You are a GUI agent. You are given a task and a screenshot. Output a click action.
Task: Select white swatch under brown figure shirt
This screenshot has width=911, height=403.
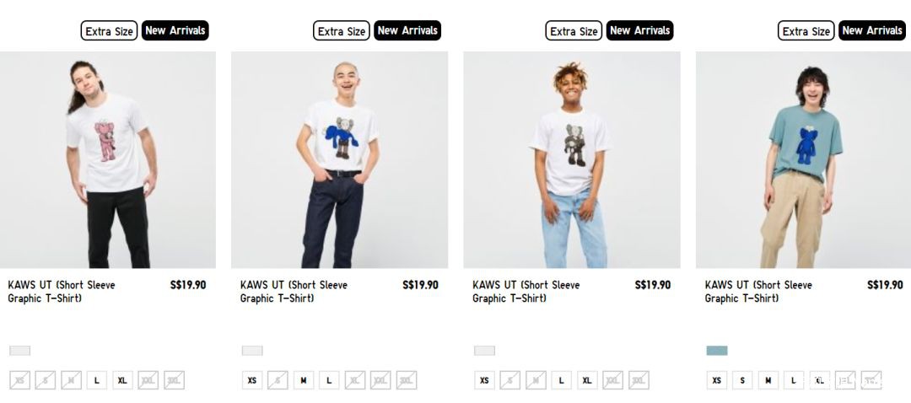(484, 350)
